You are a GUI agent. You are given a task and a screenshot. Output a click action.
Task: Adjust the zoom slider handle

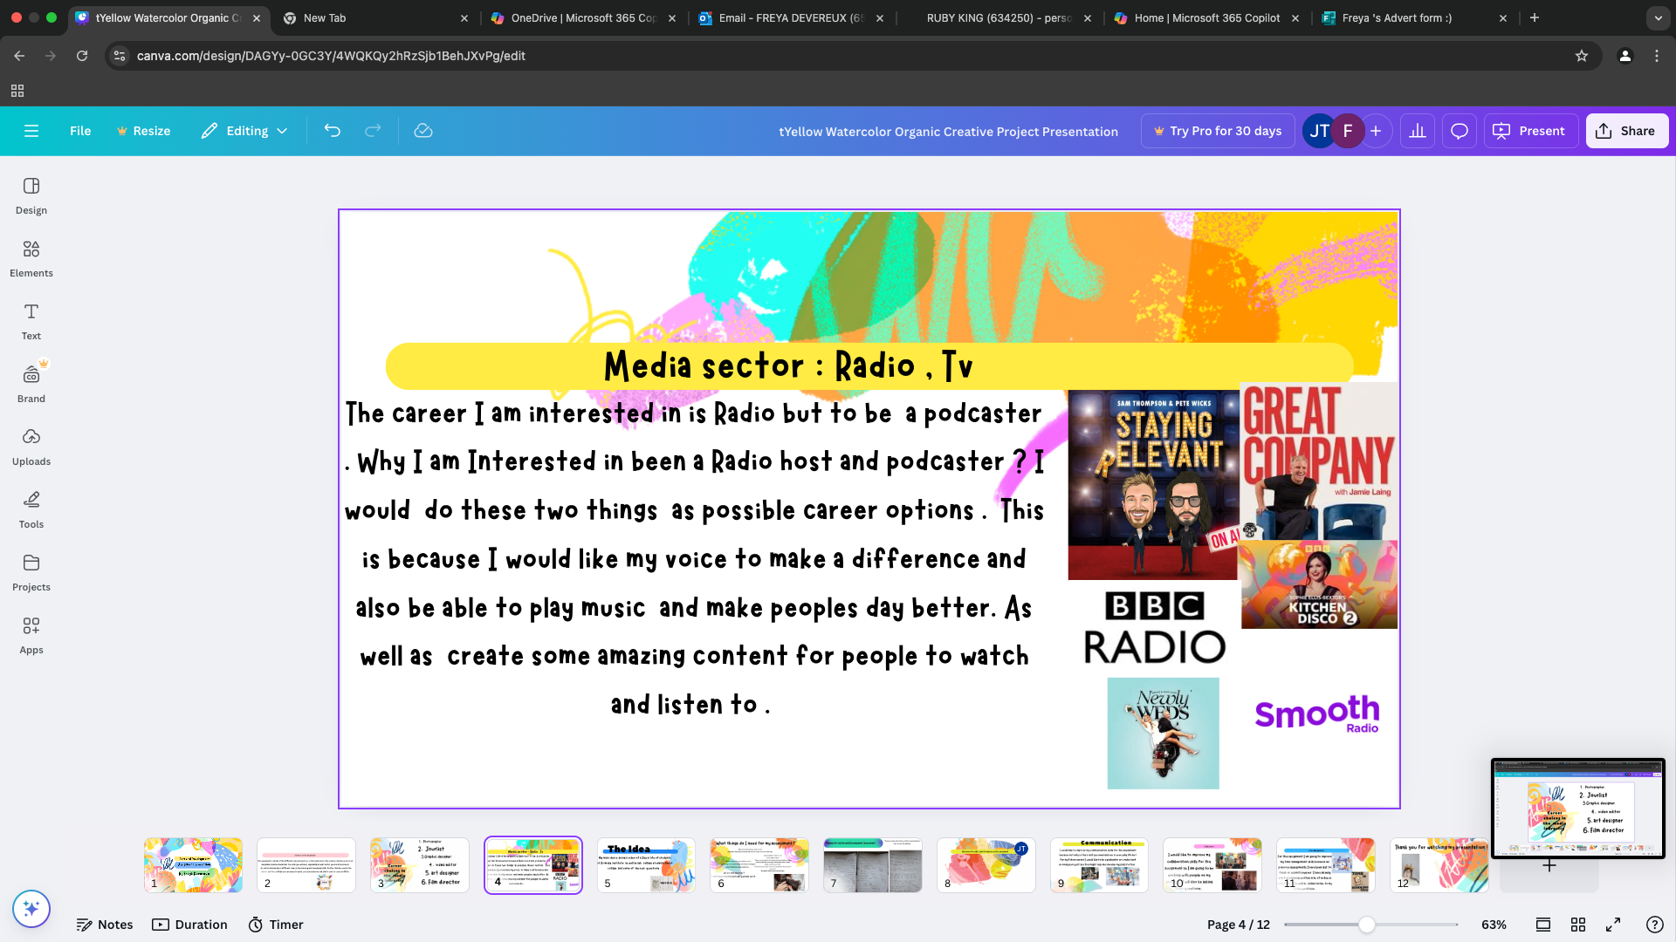(1367, 925)
